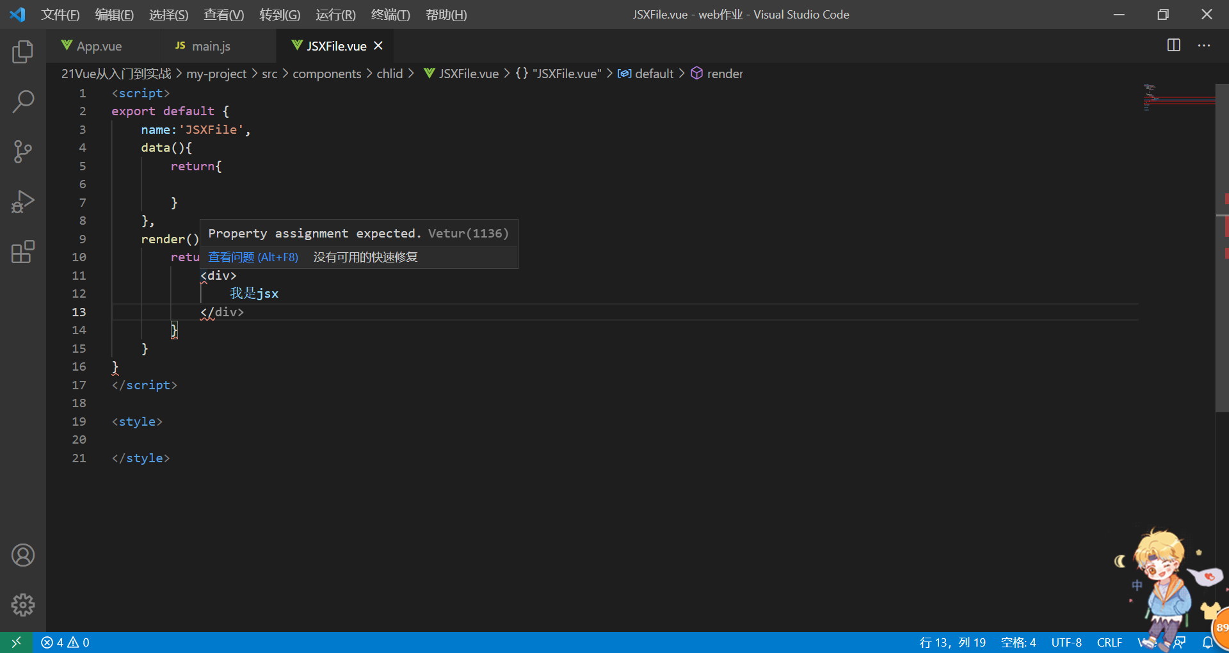The height and width of the screenshot is (653, 1229).
Task: Open the 转到(G) menu
Action: pos(280,15)
